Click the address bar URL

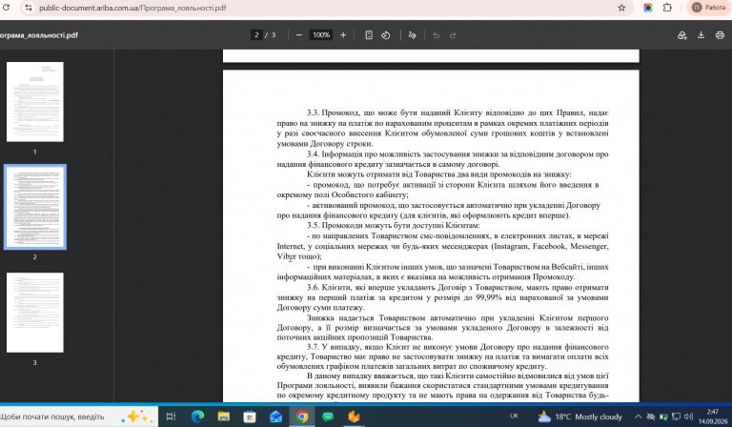[x=132, y=8]
